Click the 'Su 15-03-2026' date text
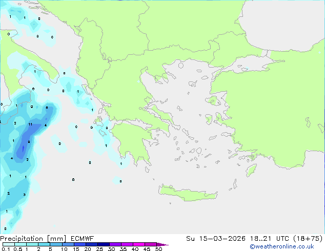This screenshot has width=325, height=251. tap(216, 239)
